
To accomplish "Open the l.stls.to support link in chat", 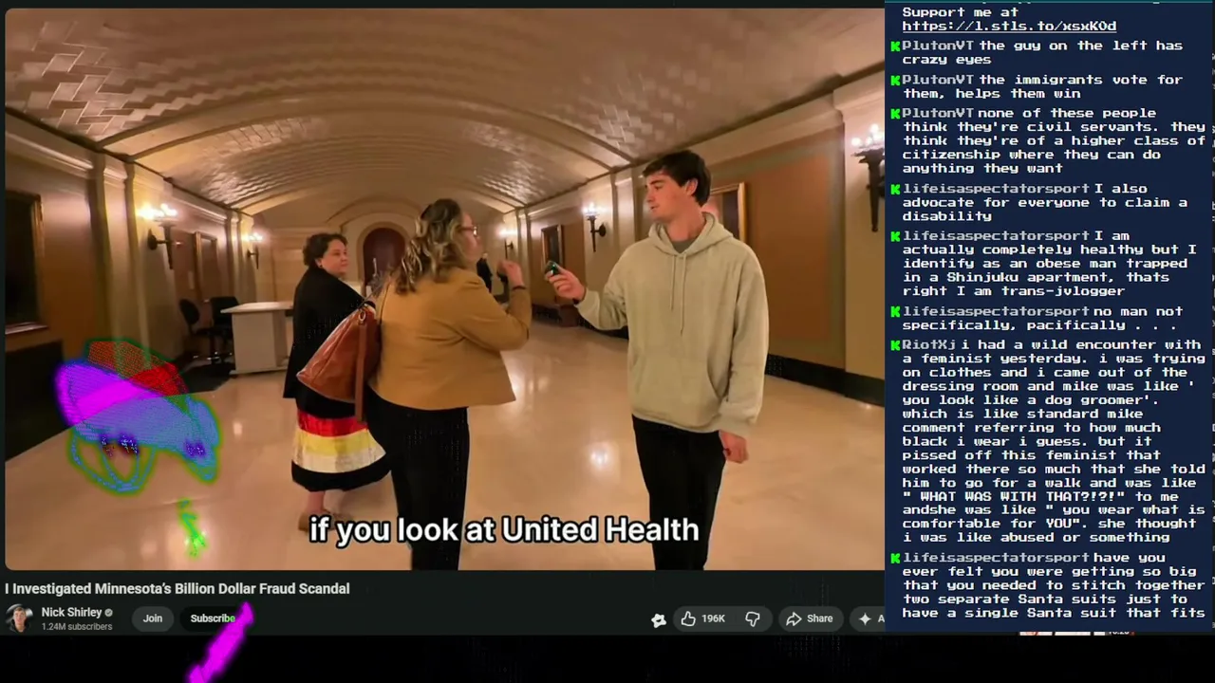I will click(x=1009, y=27).
